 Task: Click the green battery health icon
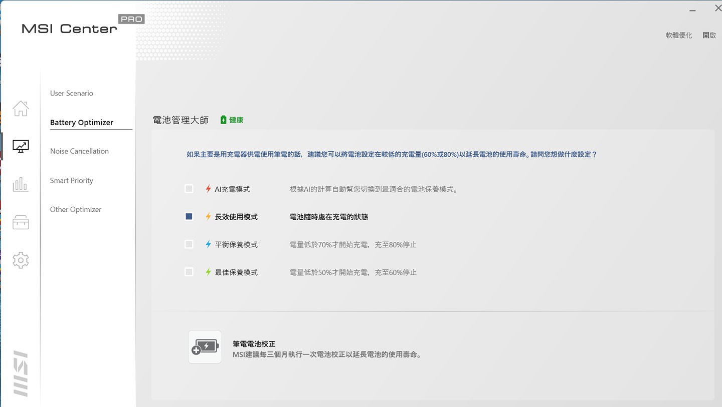tap(224, 120)
